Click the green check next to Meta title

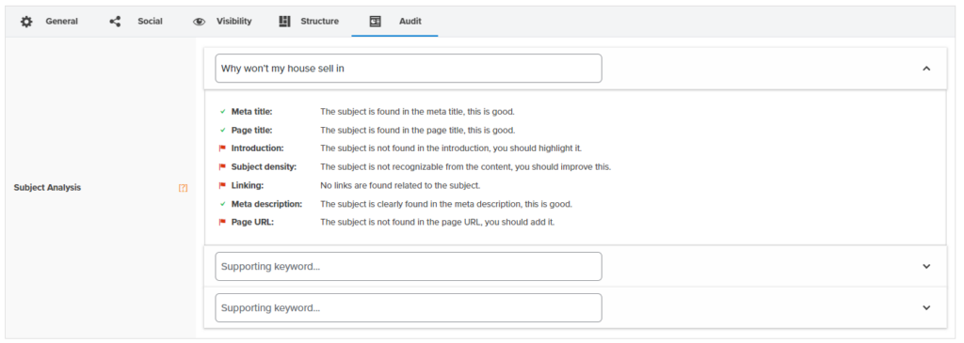click(222, 112)
